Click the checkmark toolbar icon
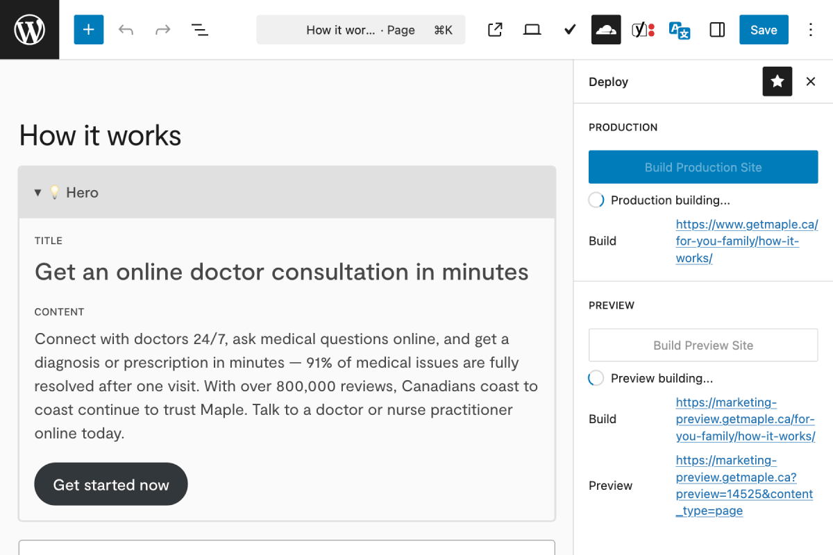The height and width of the screenshot is (555, 833). (570, 30)
